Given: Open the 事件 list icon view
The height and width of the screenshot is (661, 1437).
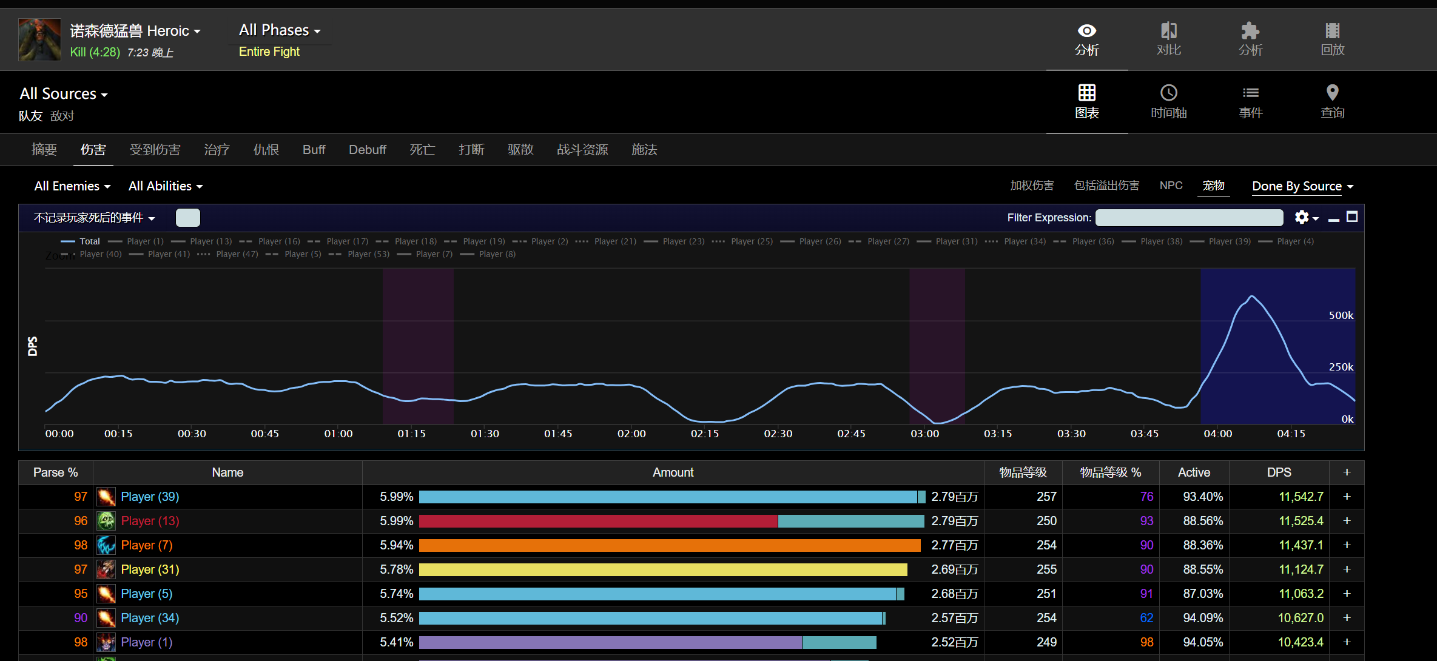Looking at the screenshot, I should click(1250, 93).
